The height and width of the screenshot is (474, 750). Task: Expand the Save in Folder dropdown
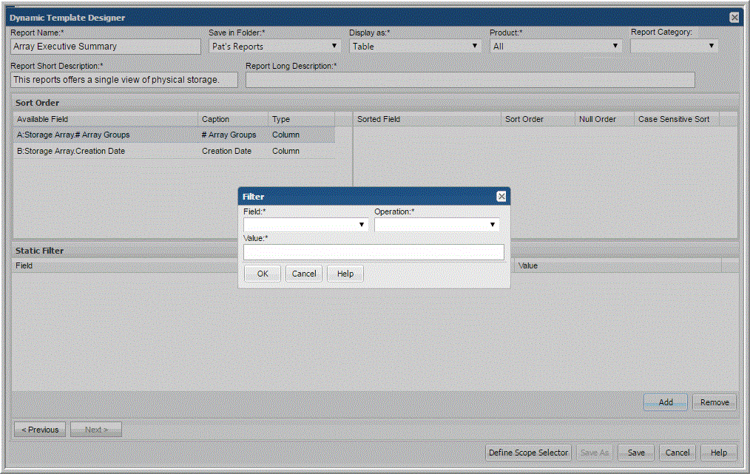274,46
